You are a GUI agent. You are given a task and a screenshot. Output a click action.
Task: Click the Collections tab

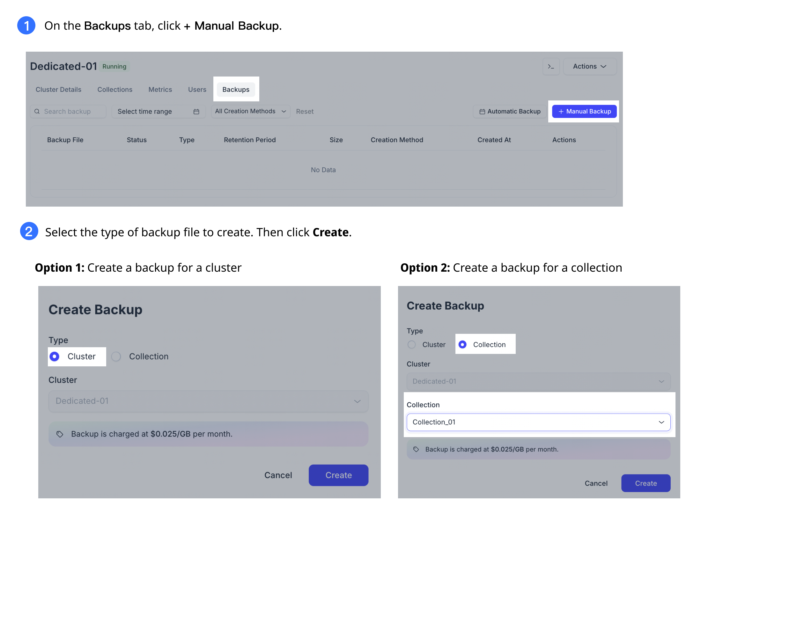pos(114,89)
